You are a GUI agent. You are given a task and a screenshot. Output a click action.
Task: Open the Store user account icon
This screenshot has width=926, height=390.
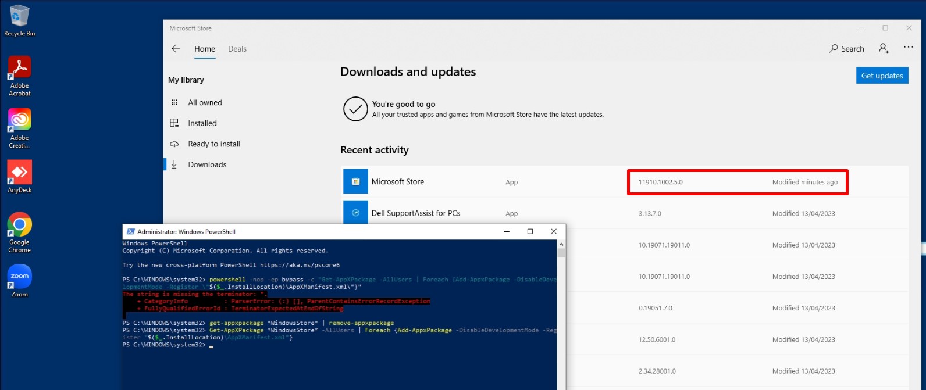point(884,48)
